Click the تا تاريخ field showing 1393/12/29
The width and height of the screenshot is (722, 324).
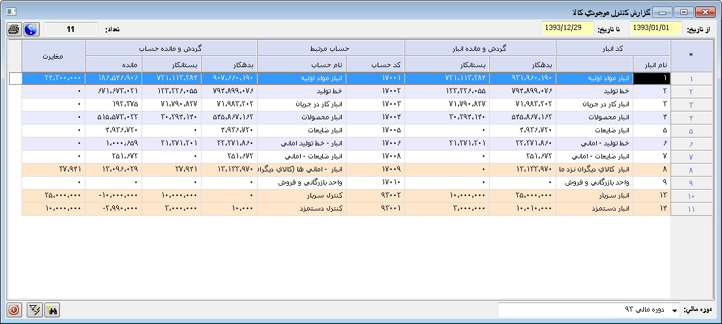coord(567,29)
